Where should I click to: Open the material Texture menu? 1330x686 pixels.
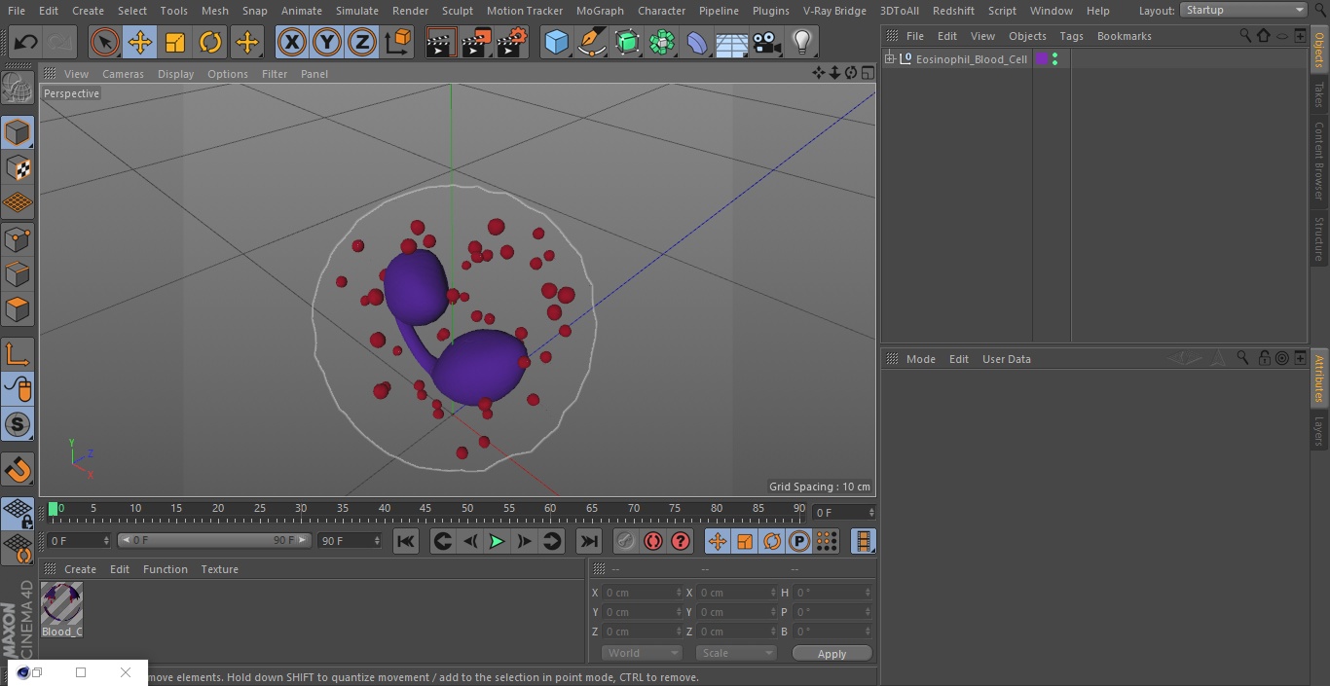(219, 569)
